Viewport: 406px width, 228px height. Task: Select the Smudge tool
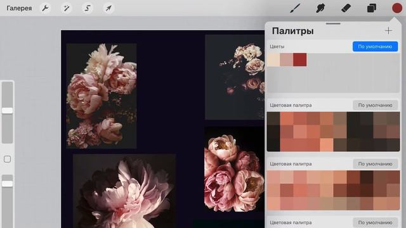coord(320,8)
